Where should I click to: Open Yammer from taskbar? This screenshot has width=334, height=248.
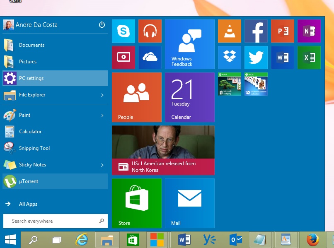[x=209, y=240]
